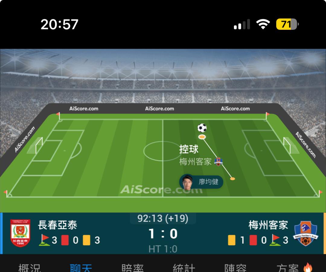The height and width of the screenshot is (272, 326).
Task: Select the small Meizhou badge on the pitch
Action: tap(218, 162)
